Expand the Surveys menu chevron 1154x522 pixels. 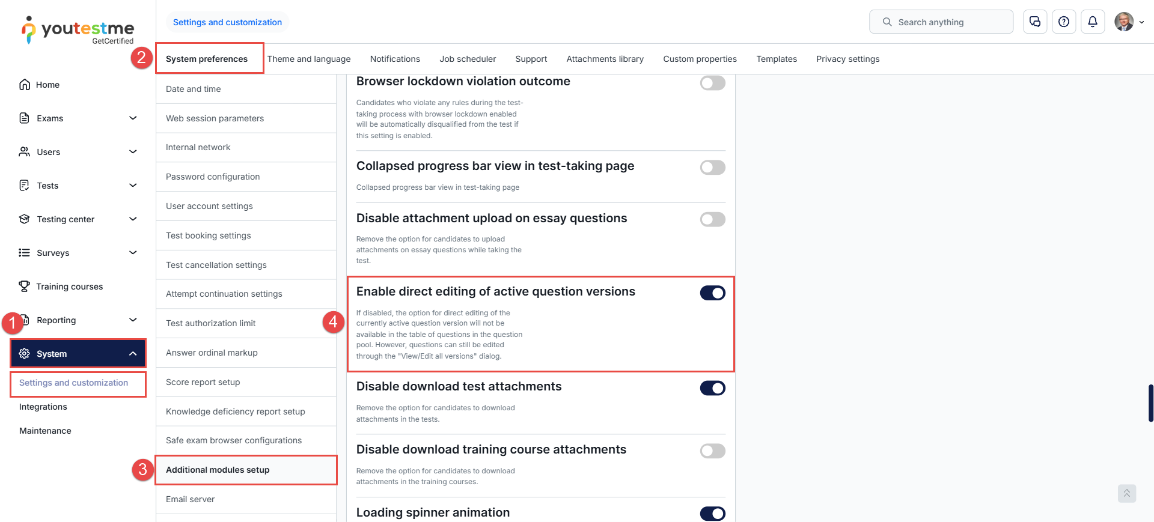[133, 253]
